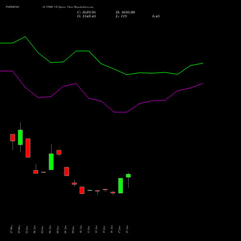Select the 01 Jun date label
Screen dimensions: 241x241
pos(27,229)
